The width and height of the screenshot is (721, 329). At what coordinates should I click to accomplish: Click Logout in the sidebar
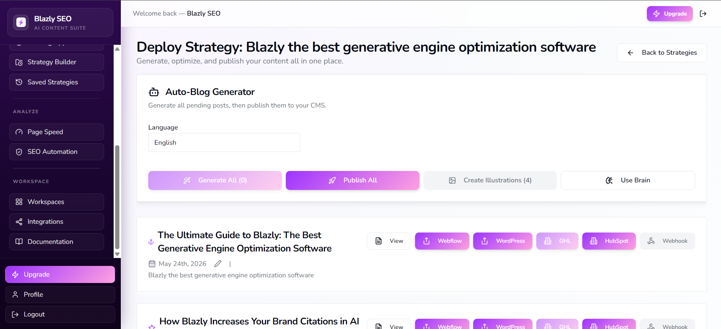tap(60, 314)
